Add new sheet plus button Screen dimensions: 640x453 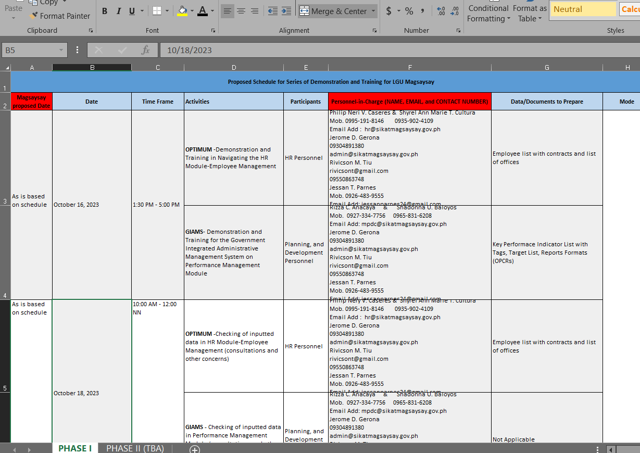[x=195, y=449]
